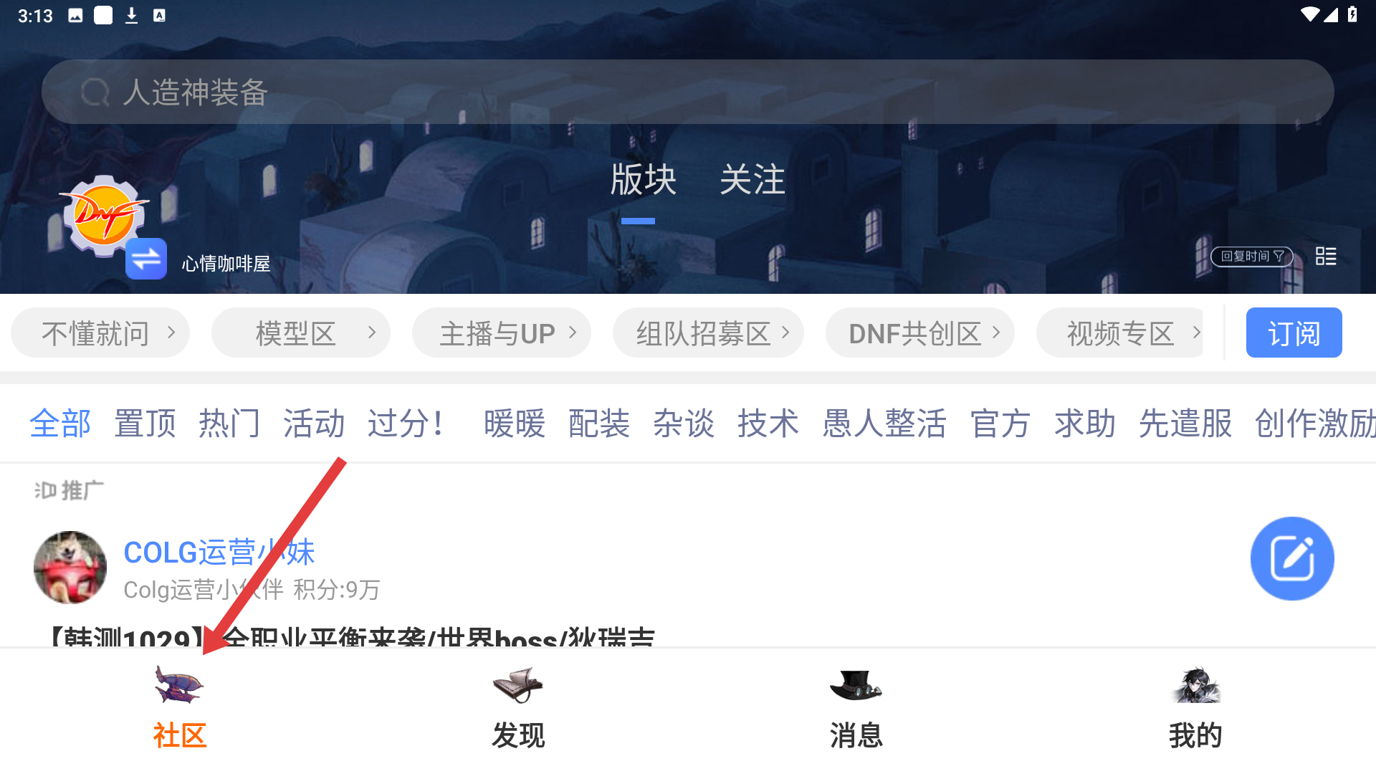
Task: Expand the 不懂就问 sub-forum chip
Action: point(100,333)
